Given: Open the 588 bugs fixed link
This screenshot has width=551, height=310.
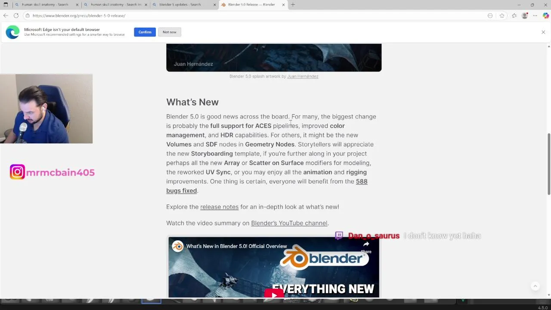Looking at the screenshot, I should coord(267,186).
